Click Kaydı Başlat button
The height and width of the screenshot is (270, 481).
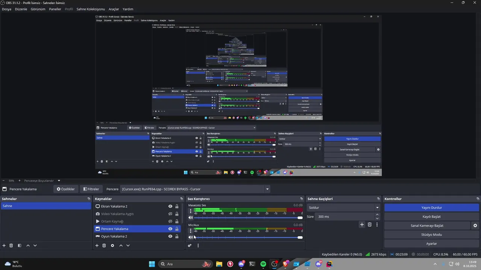click(431, 217)
